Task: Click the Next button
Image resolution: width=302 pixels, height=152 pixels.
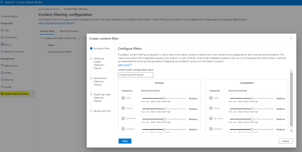Action: [x=125, y=141]
